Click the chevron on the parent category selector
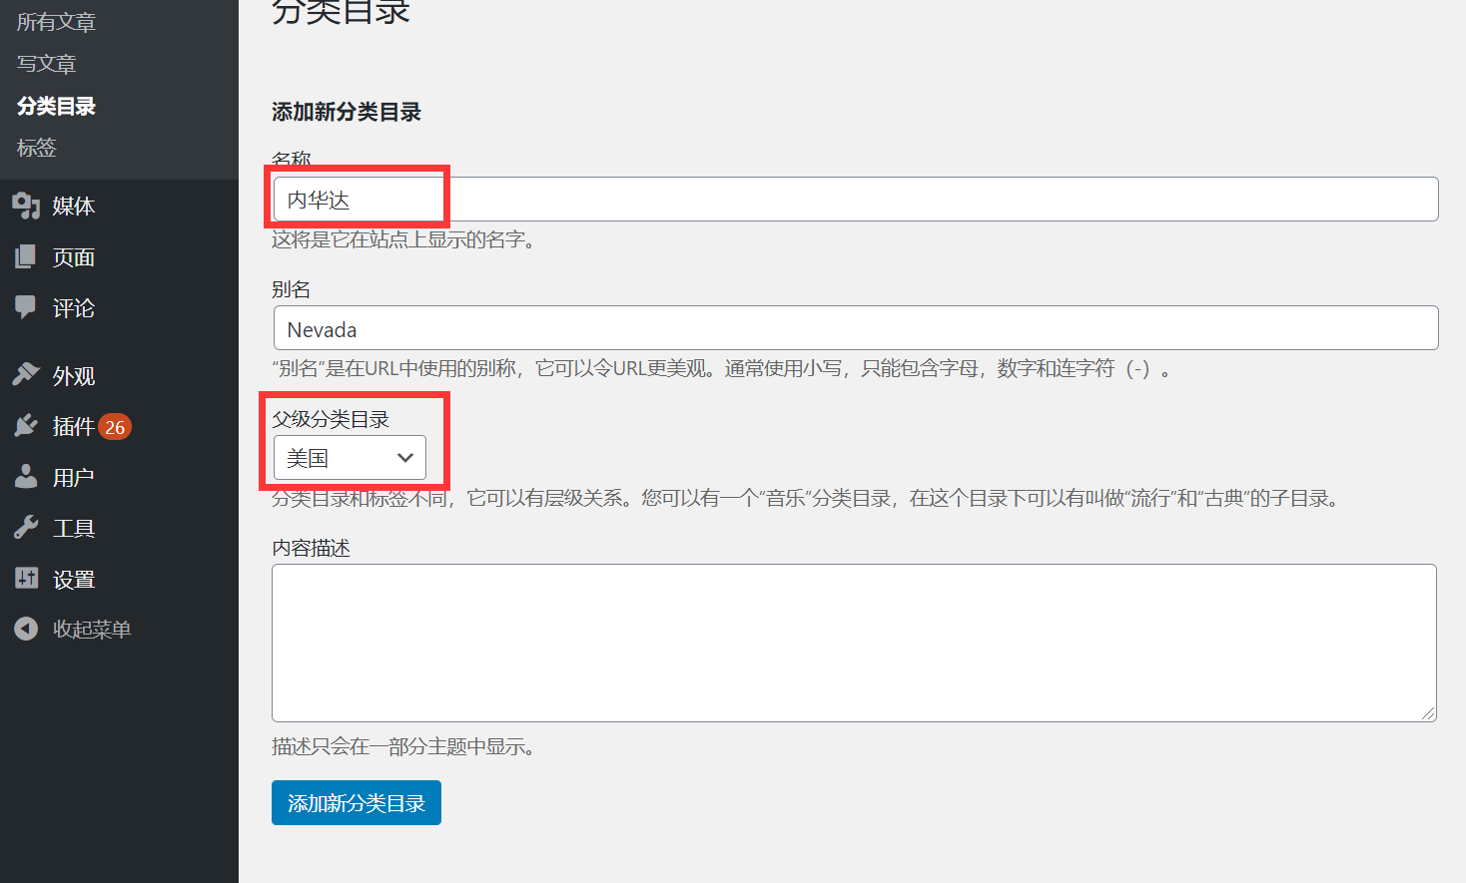The width and height of the screenshot is (1466, 883). [x=405, y=458]
